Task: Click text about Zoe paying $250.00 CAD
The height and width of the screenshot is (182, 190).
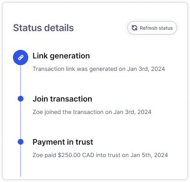Action: pos(100,155)
